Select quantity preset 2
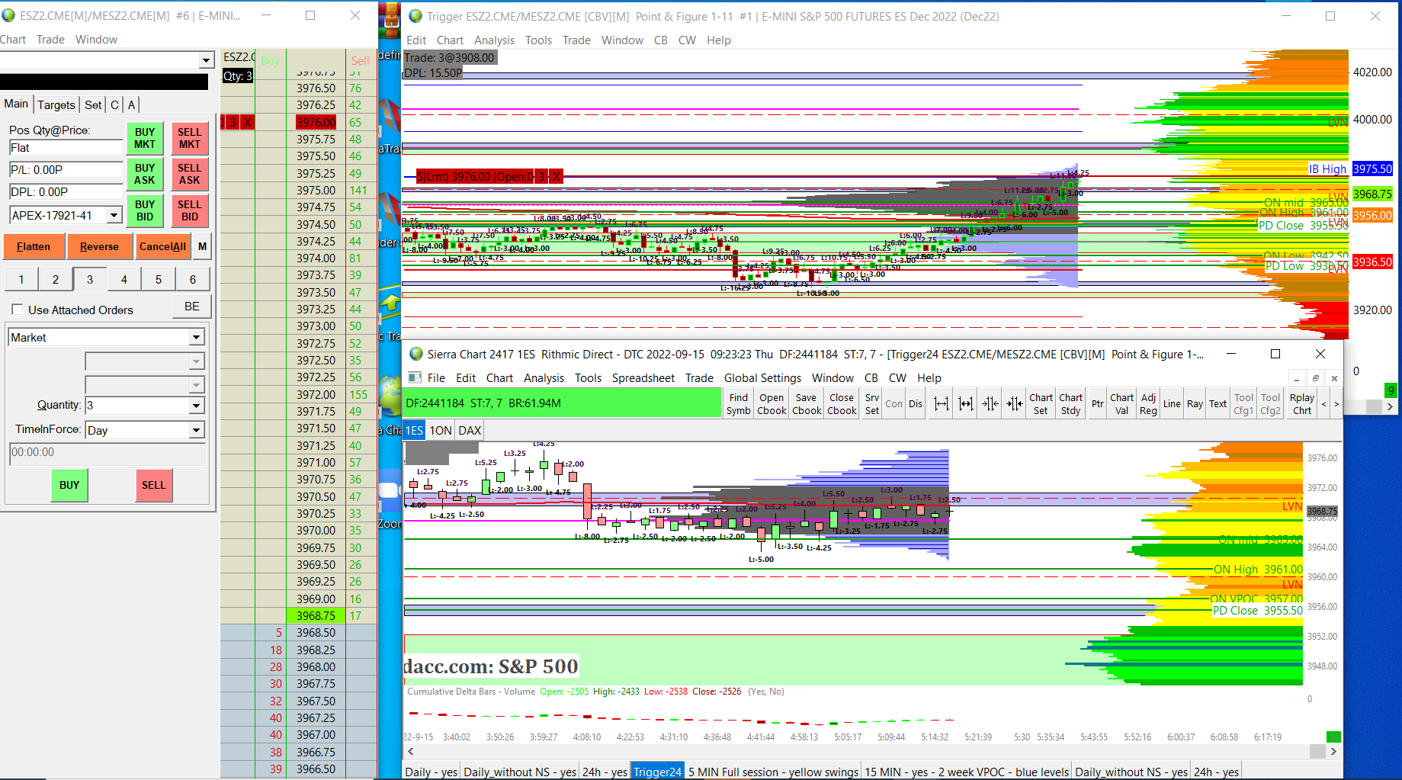The width and height of the screenshot is (1402, 780). (56, 279)
